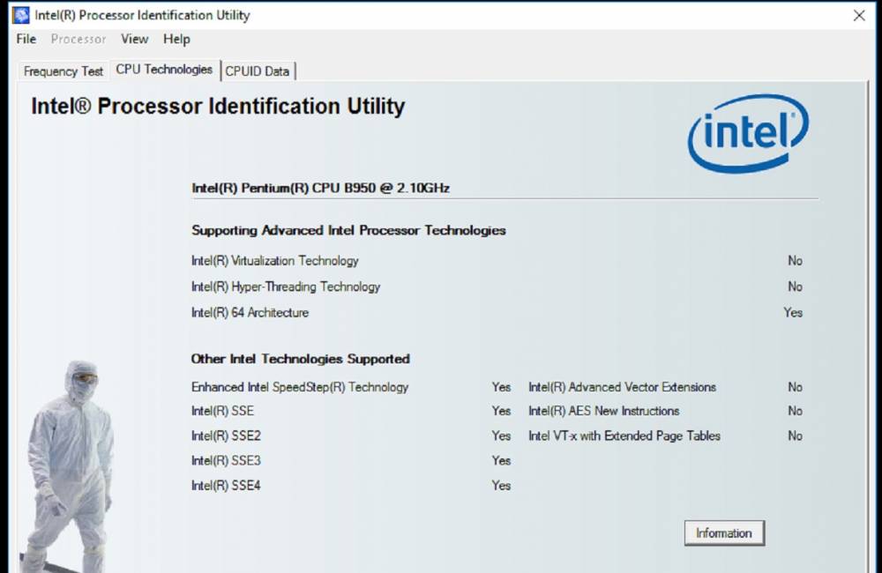Click the No value for Virtualization Technology
The width and height of the screenshot is (882, 573).
(795, 261)
